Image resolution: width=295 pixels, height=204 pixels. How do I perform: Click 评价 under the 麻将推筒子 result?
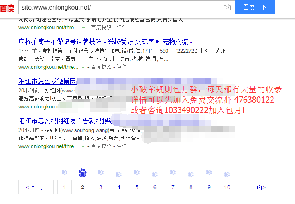click(x=122, y=67)
